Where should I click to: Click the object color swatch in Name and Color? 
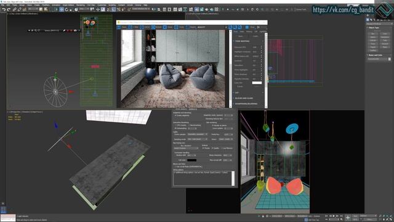click(390, 59)
